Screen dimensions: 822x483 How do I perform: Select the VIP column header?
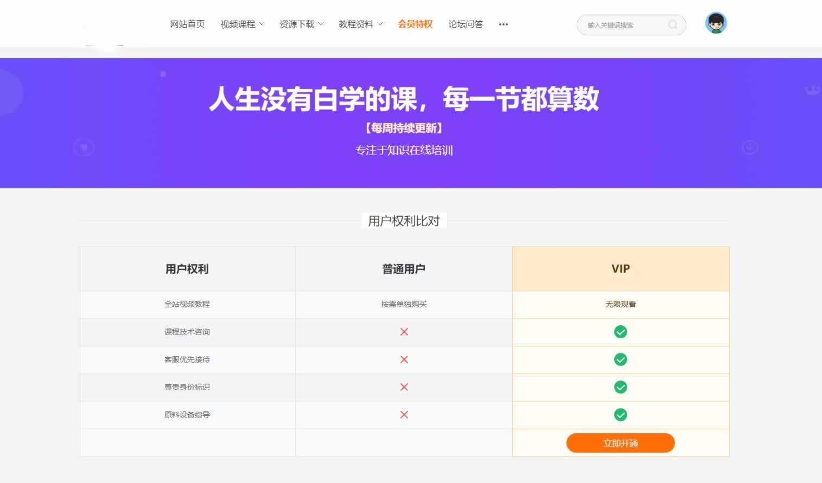click(620, 269)
